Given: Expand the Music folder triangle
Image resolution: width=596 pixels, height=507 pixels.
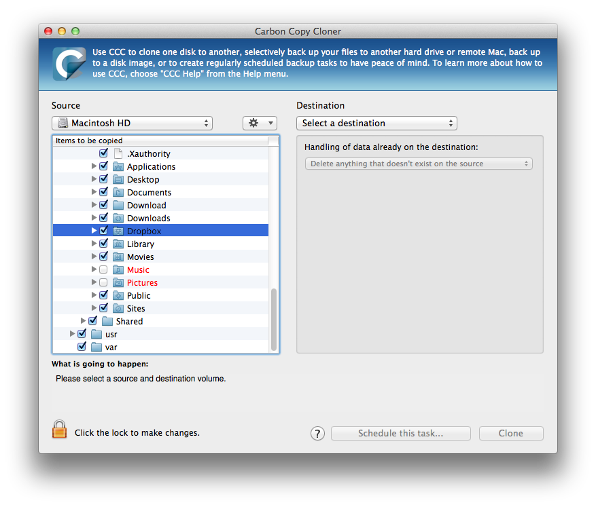Looking at the screenshot, I should (94, 269).
